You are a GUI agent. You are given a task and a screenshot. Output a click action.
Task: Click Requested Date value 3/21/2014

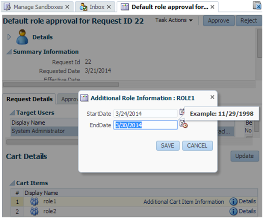[98, 70]
